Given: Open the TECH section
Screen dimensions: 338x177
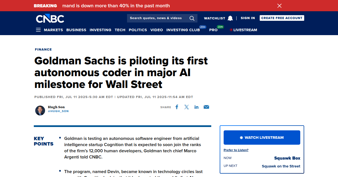Looking at the screenshot, I should click(120, 30).
